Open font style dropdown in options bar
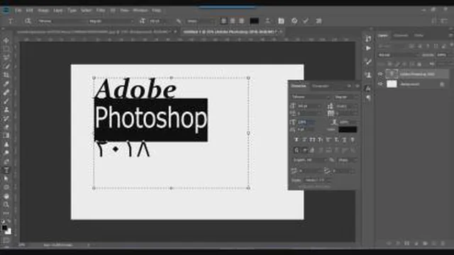 coord(111,21)
